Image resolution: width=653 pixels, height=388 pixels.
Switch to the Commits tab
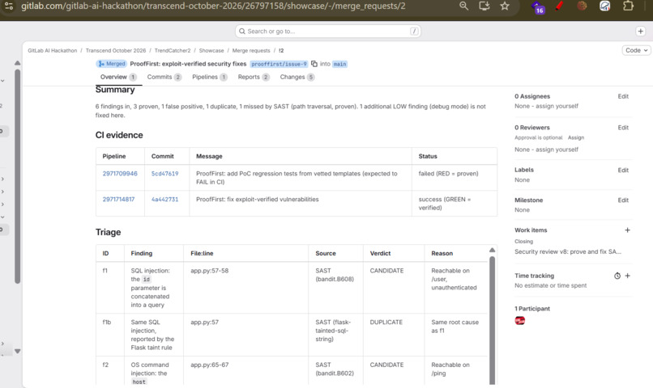[164, 77]
